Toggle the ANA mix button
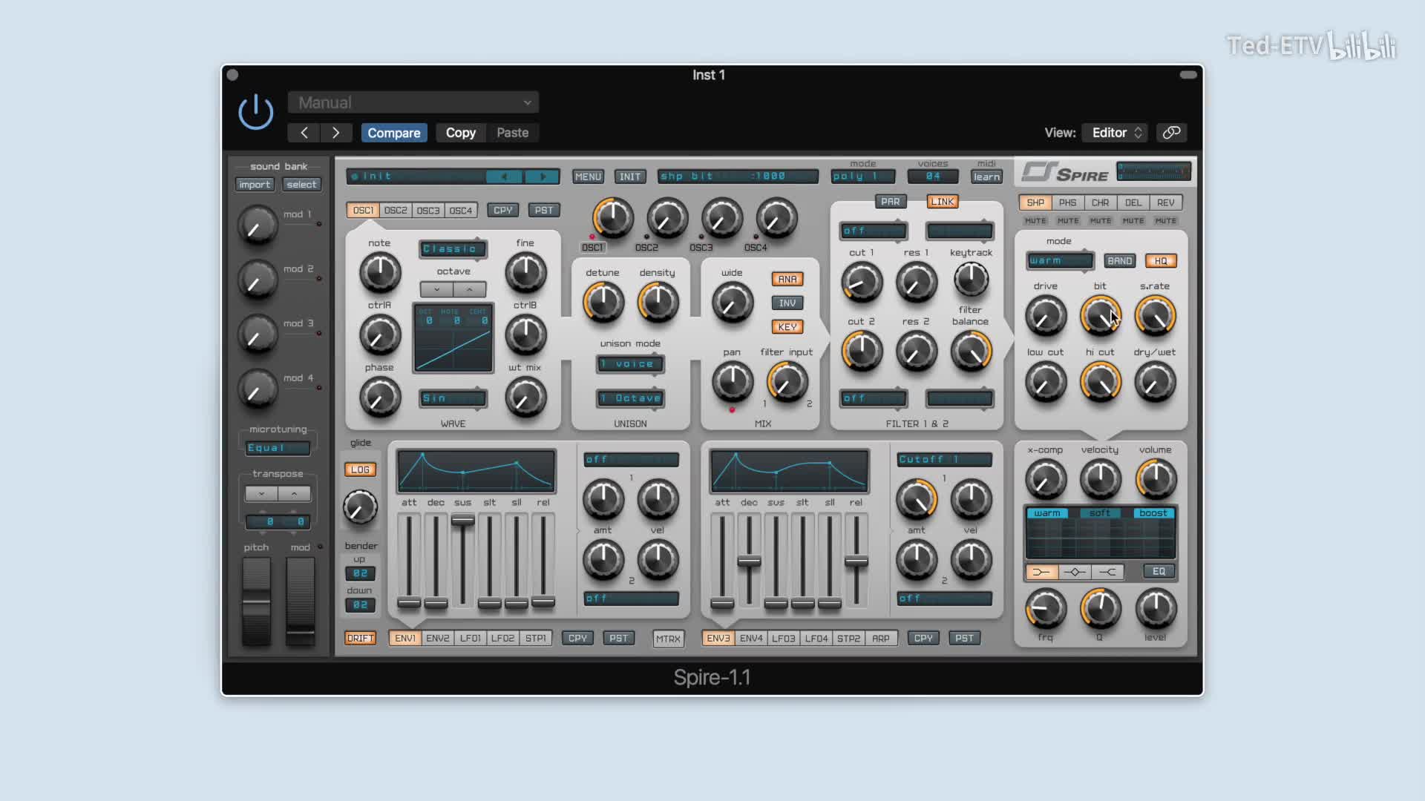 (x=787, y=280)
